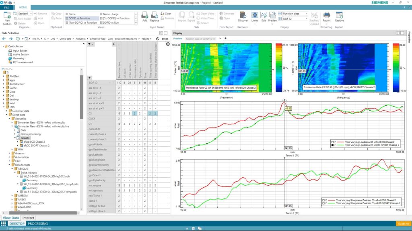Click the Guide me button

[x=403, y=223]
